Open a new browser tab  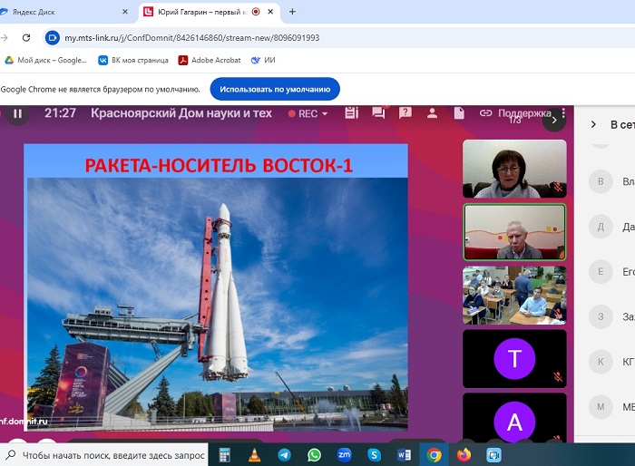(292, 12)
